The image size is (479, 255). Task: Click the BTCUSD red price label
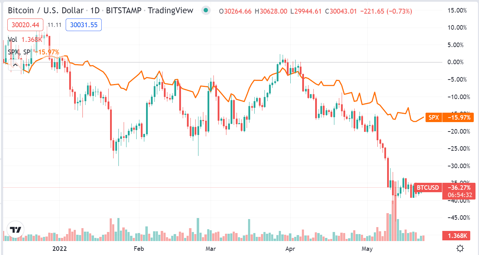(428, 188)
